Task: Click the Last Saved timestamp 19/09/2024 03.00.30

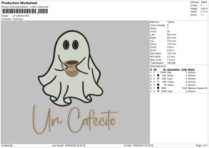Action: click(x=75, y=145)
